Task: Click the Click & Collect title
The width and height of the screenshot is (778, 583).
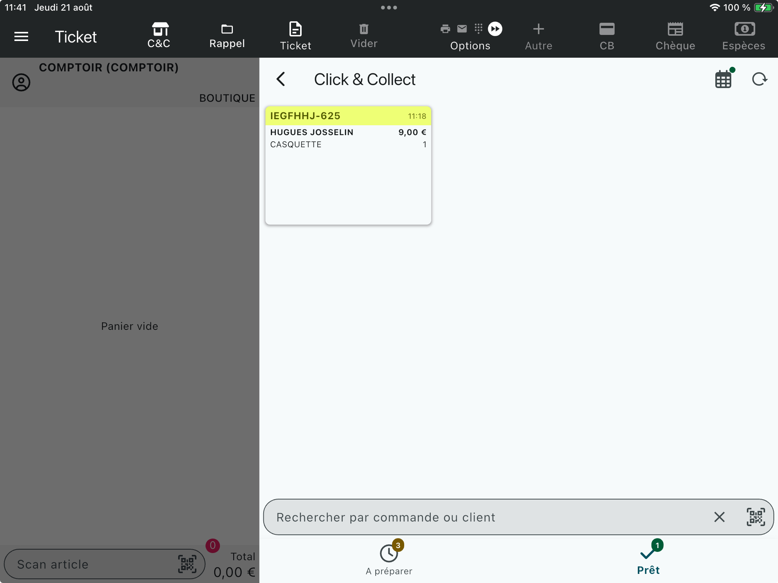Action: click(x=365, y=79)
